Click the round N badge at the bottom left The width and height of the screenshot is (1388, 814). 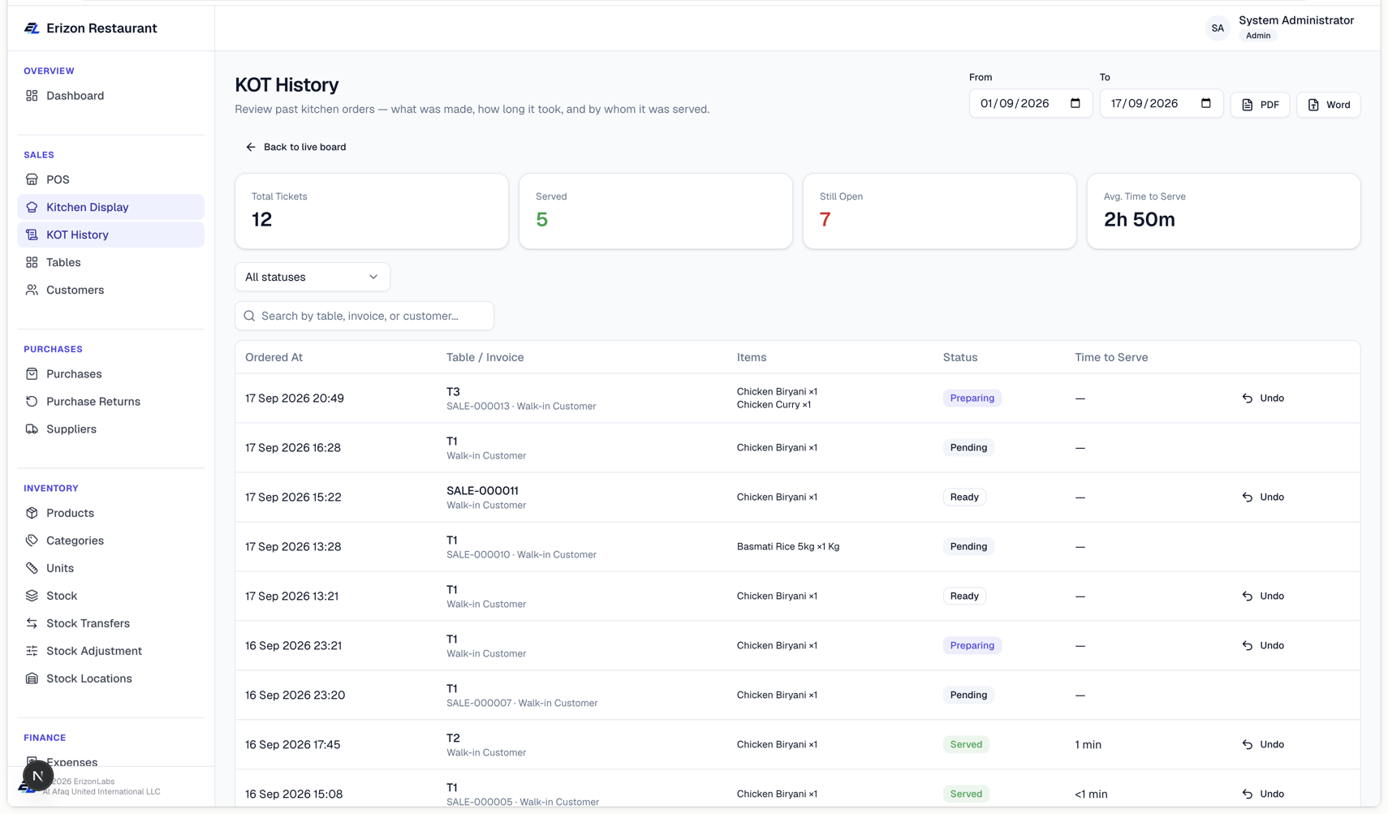(x=37, y=776)
